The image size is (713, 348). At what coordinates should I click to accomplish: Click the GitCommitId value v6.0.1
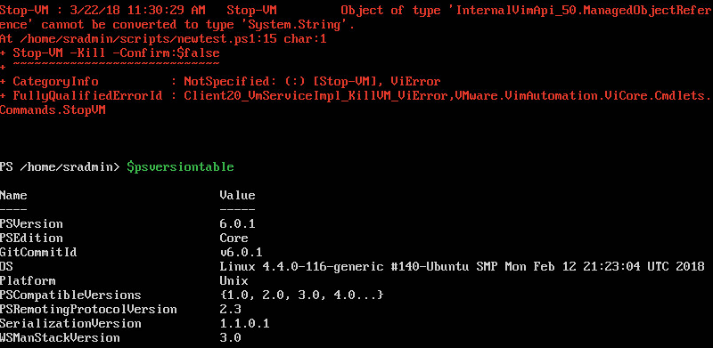(241, 252)
